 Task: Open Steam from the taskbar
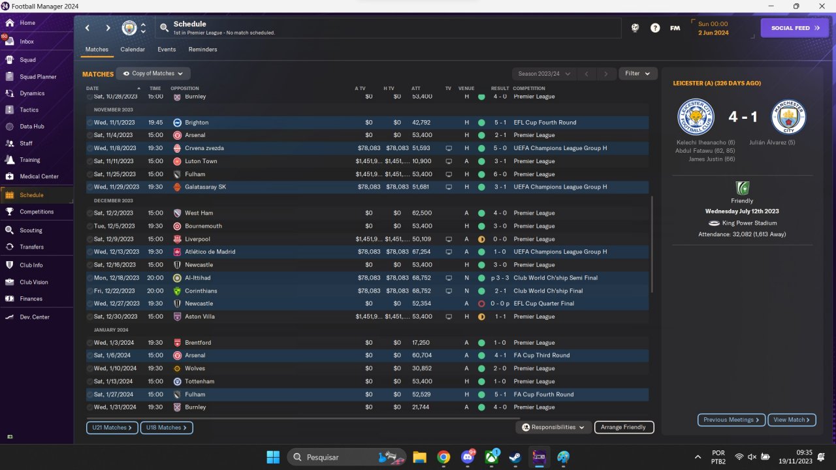515,457
